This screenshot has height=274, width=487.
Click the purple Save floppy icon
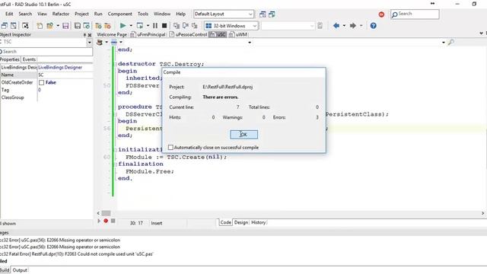coord(65,25)
